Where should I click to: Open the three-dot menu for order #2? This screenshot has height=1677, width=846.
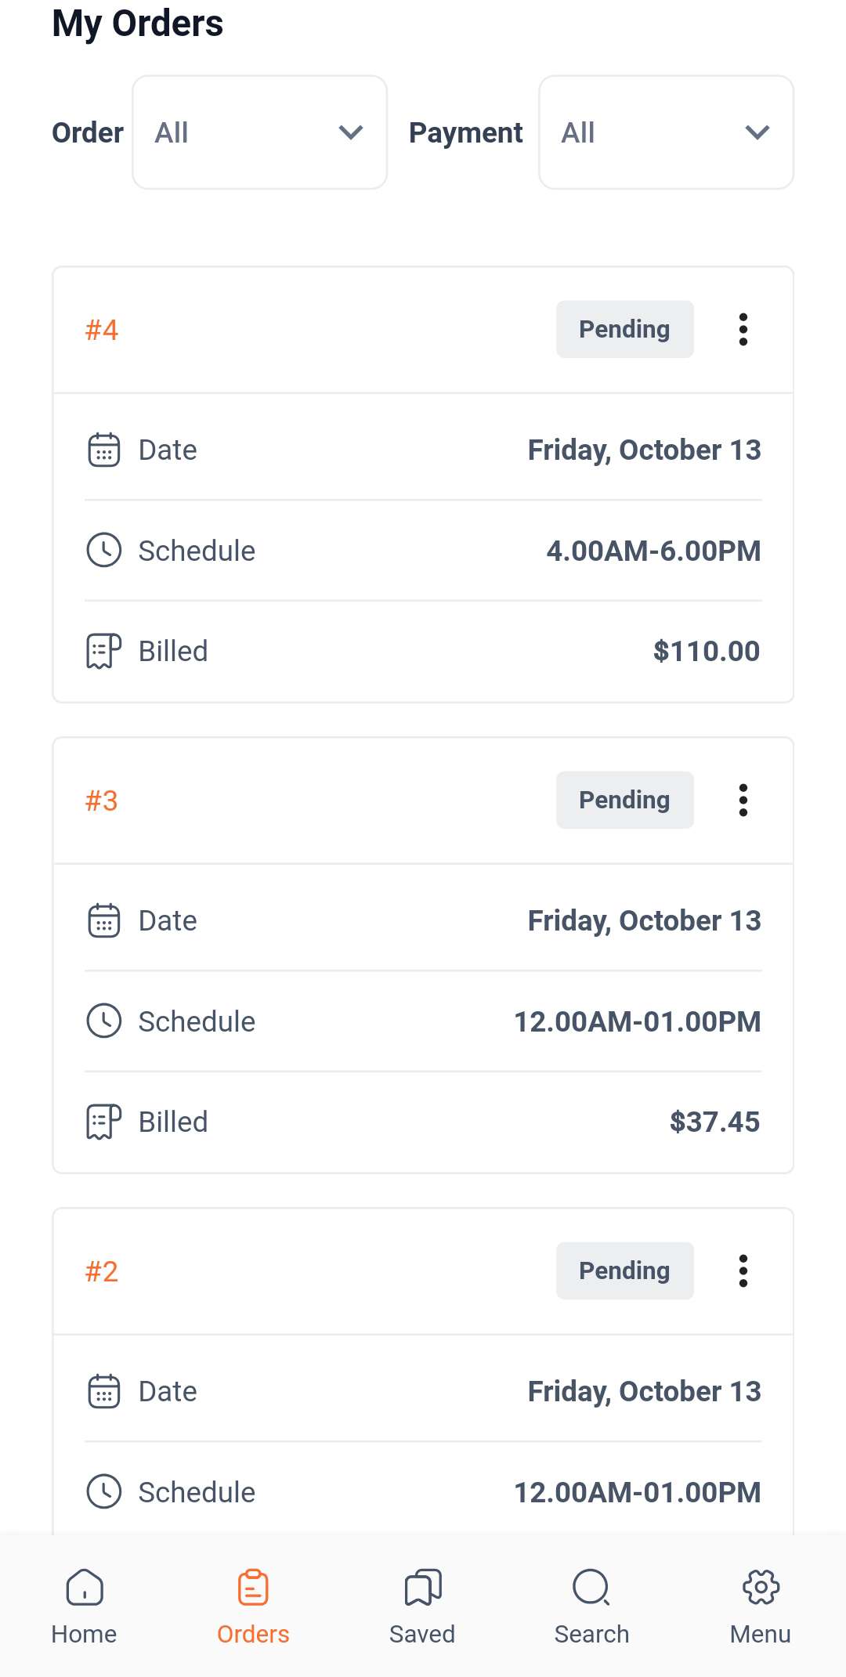point(743,1271)
